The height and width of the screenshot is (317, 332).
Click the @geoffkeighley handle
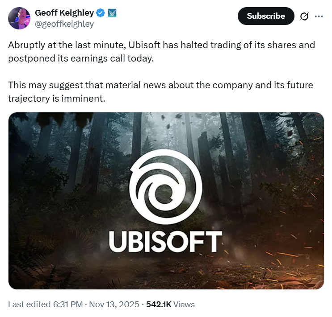click(x=64, y=24)
